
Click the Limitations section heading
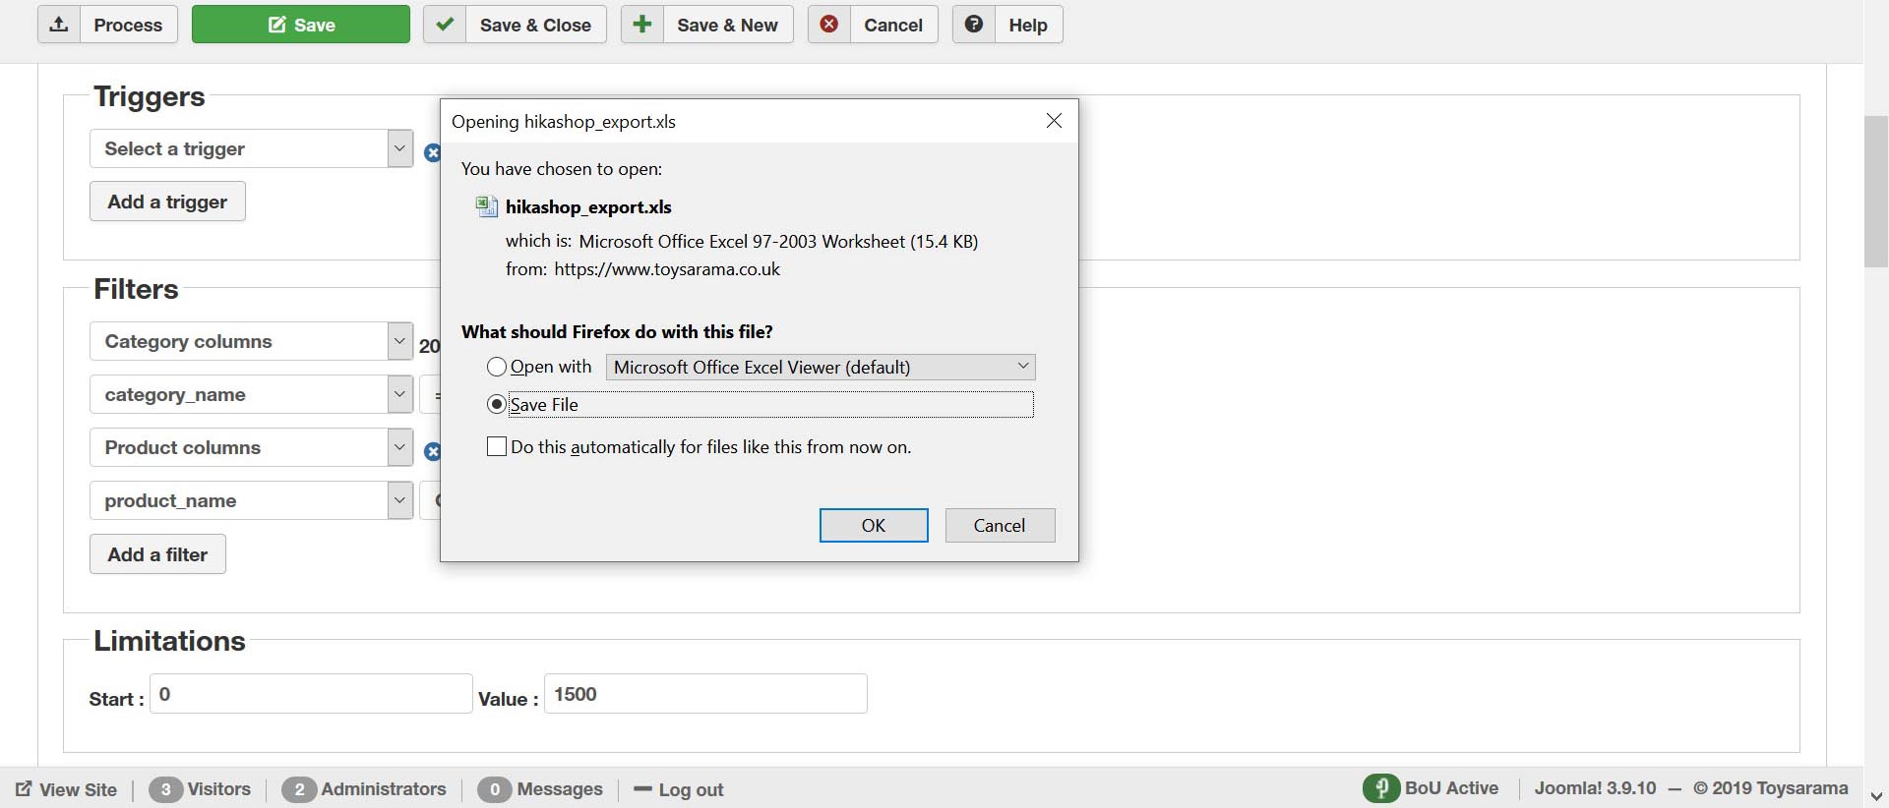169,641
